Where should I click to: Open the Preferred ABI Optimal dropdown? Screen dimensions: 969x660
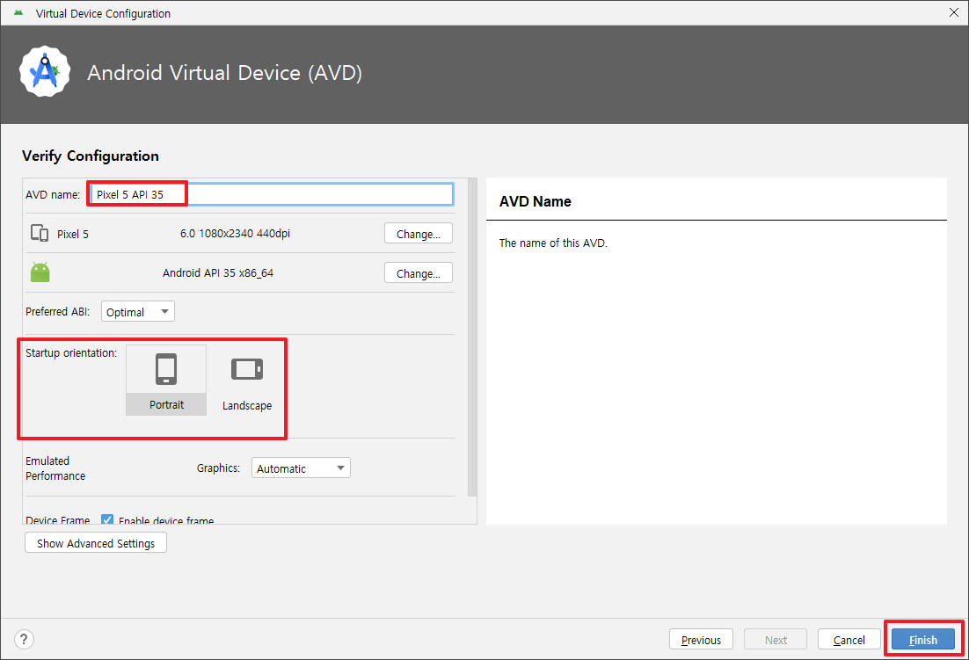138,312
